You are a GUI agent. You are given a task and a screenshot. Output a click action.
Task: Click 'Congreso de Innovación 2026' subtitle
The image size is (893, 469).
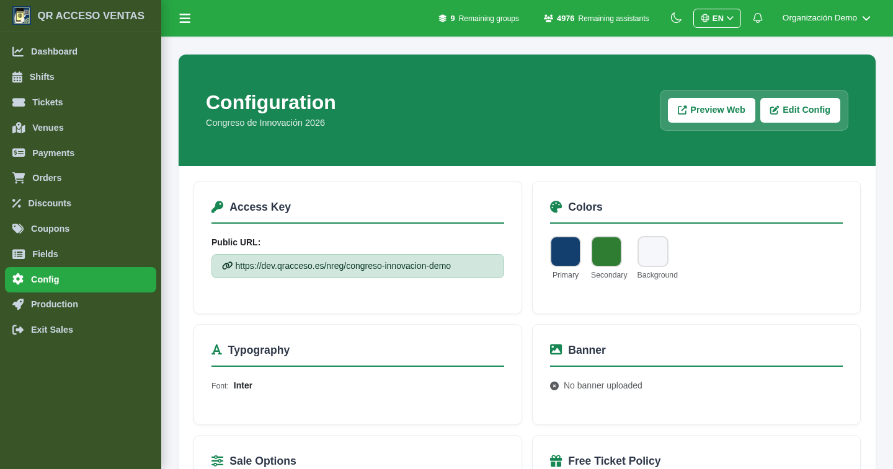click(265, 123)
